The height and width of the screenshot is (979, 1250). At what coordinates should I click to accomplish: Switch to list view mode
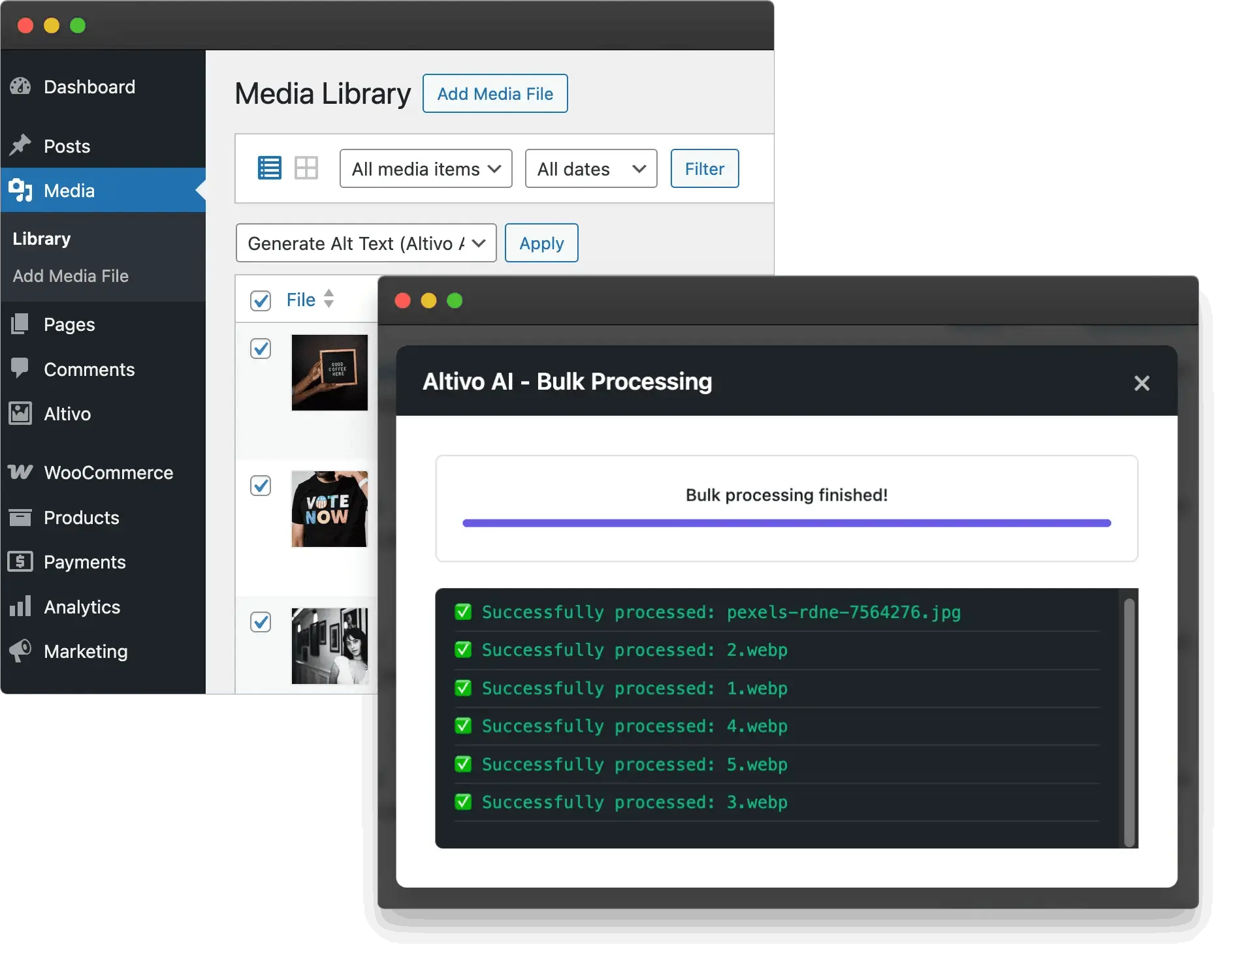tap(269, 168)
